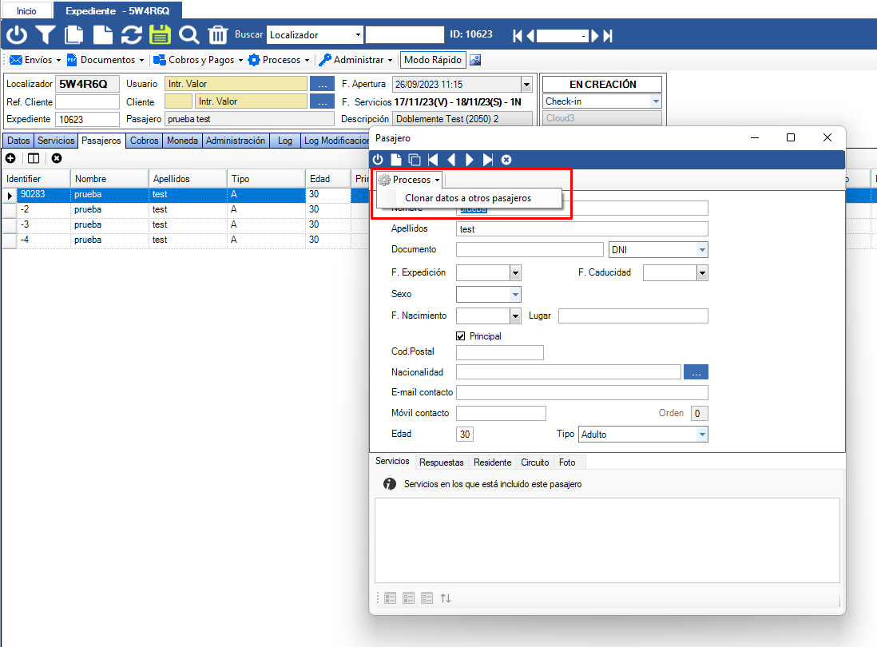Viewport: 877px width, 647px height.
Task: Click the duplicate record icon in main toolbar
Action: click(73, 34)
